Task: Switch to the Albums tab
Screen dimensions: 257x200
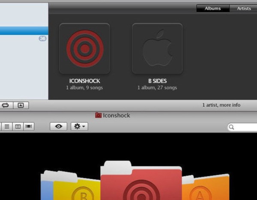Action: click(x=212, y=8)
